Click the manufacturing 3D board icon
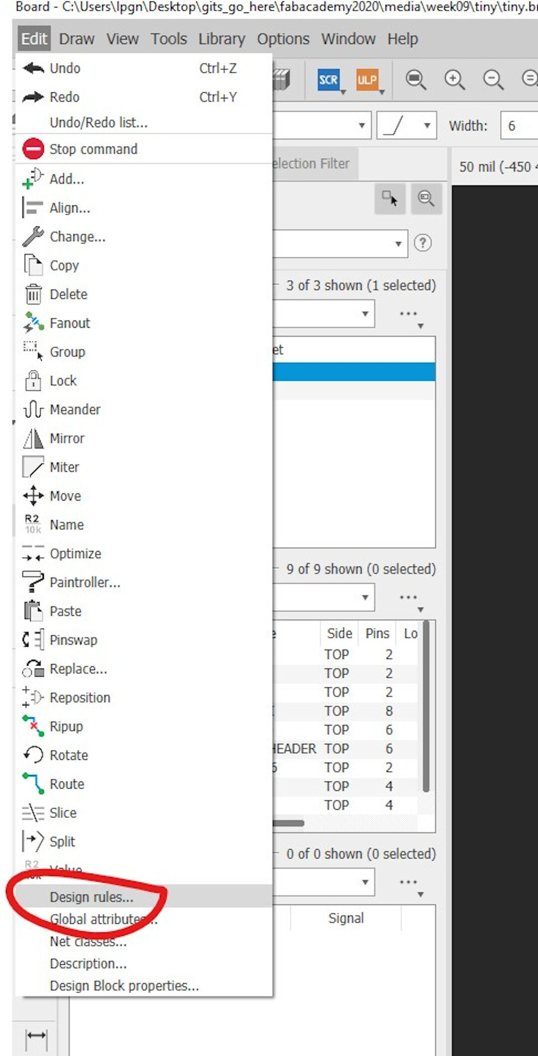Screen dimensions: 538x1056 281,79
